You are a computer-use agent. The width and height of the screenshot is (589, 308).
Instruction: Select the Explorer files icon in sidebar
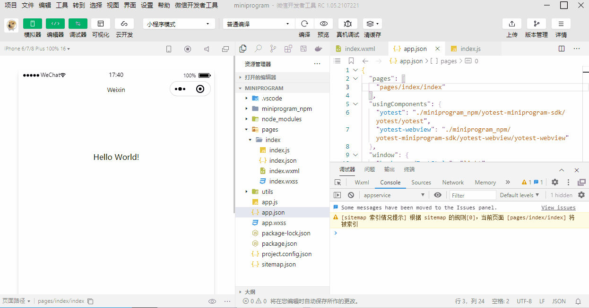(x=243, y=49)
